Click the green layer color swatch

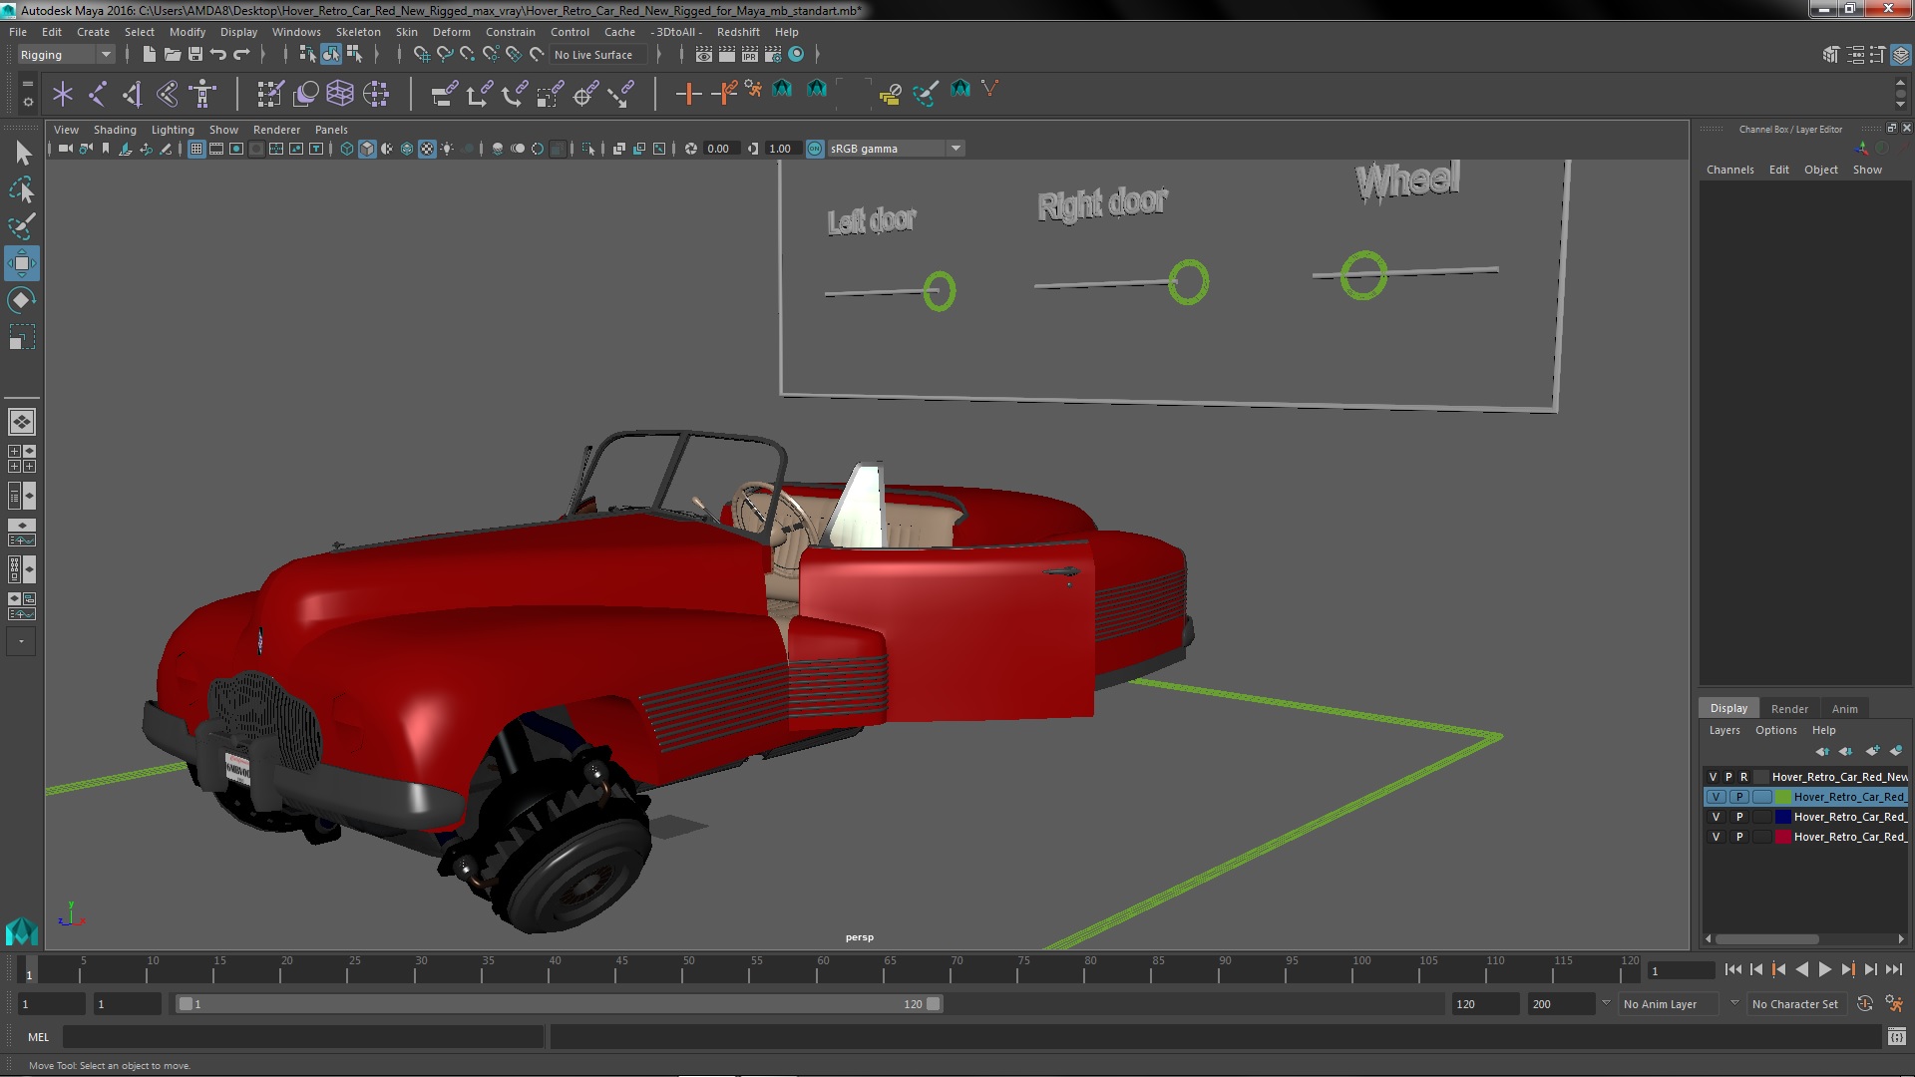[x=1782, y=797]
